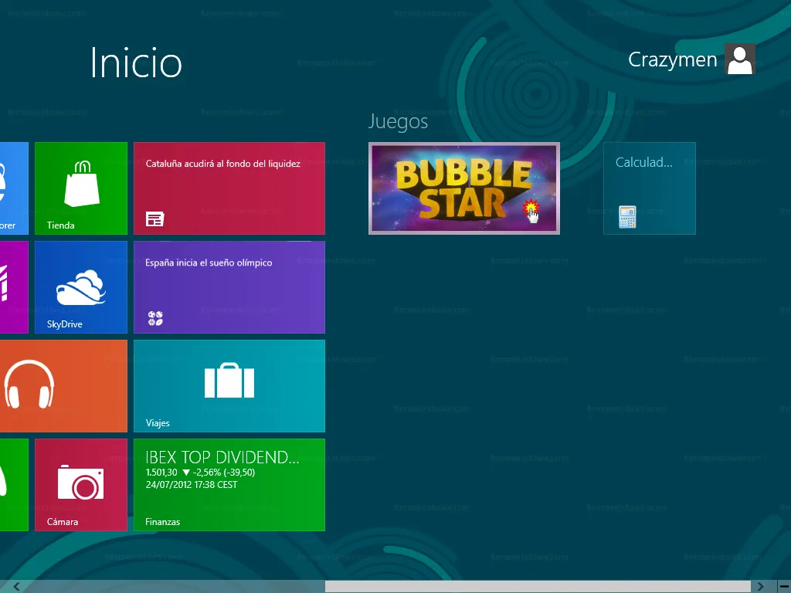Viewport: 791px width, 593px height.
Task: Click the news icon on the red tile
Action: click(x=154, y=219)
